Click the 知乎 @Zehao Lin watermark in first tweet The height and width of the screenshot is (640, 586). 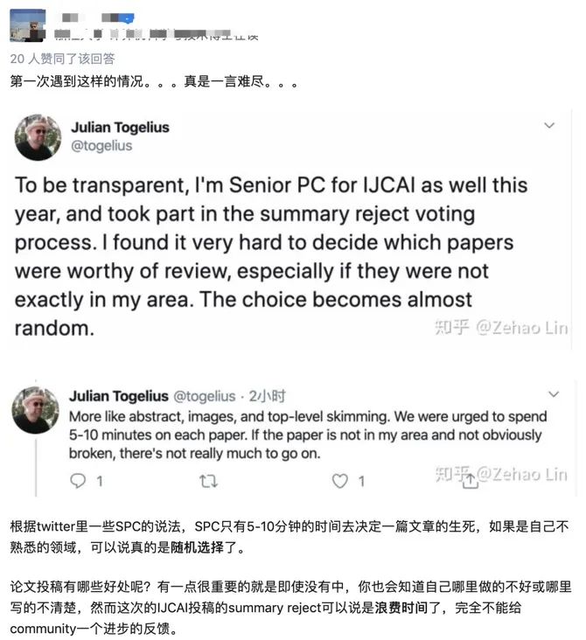click(501, 328)
